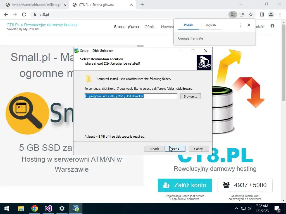This screenshot has width=286, height=214.
Task: Open a new Chrome tab
Action: [x=142, y=5]
